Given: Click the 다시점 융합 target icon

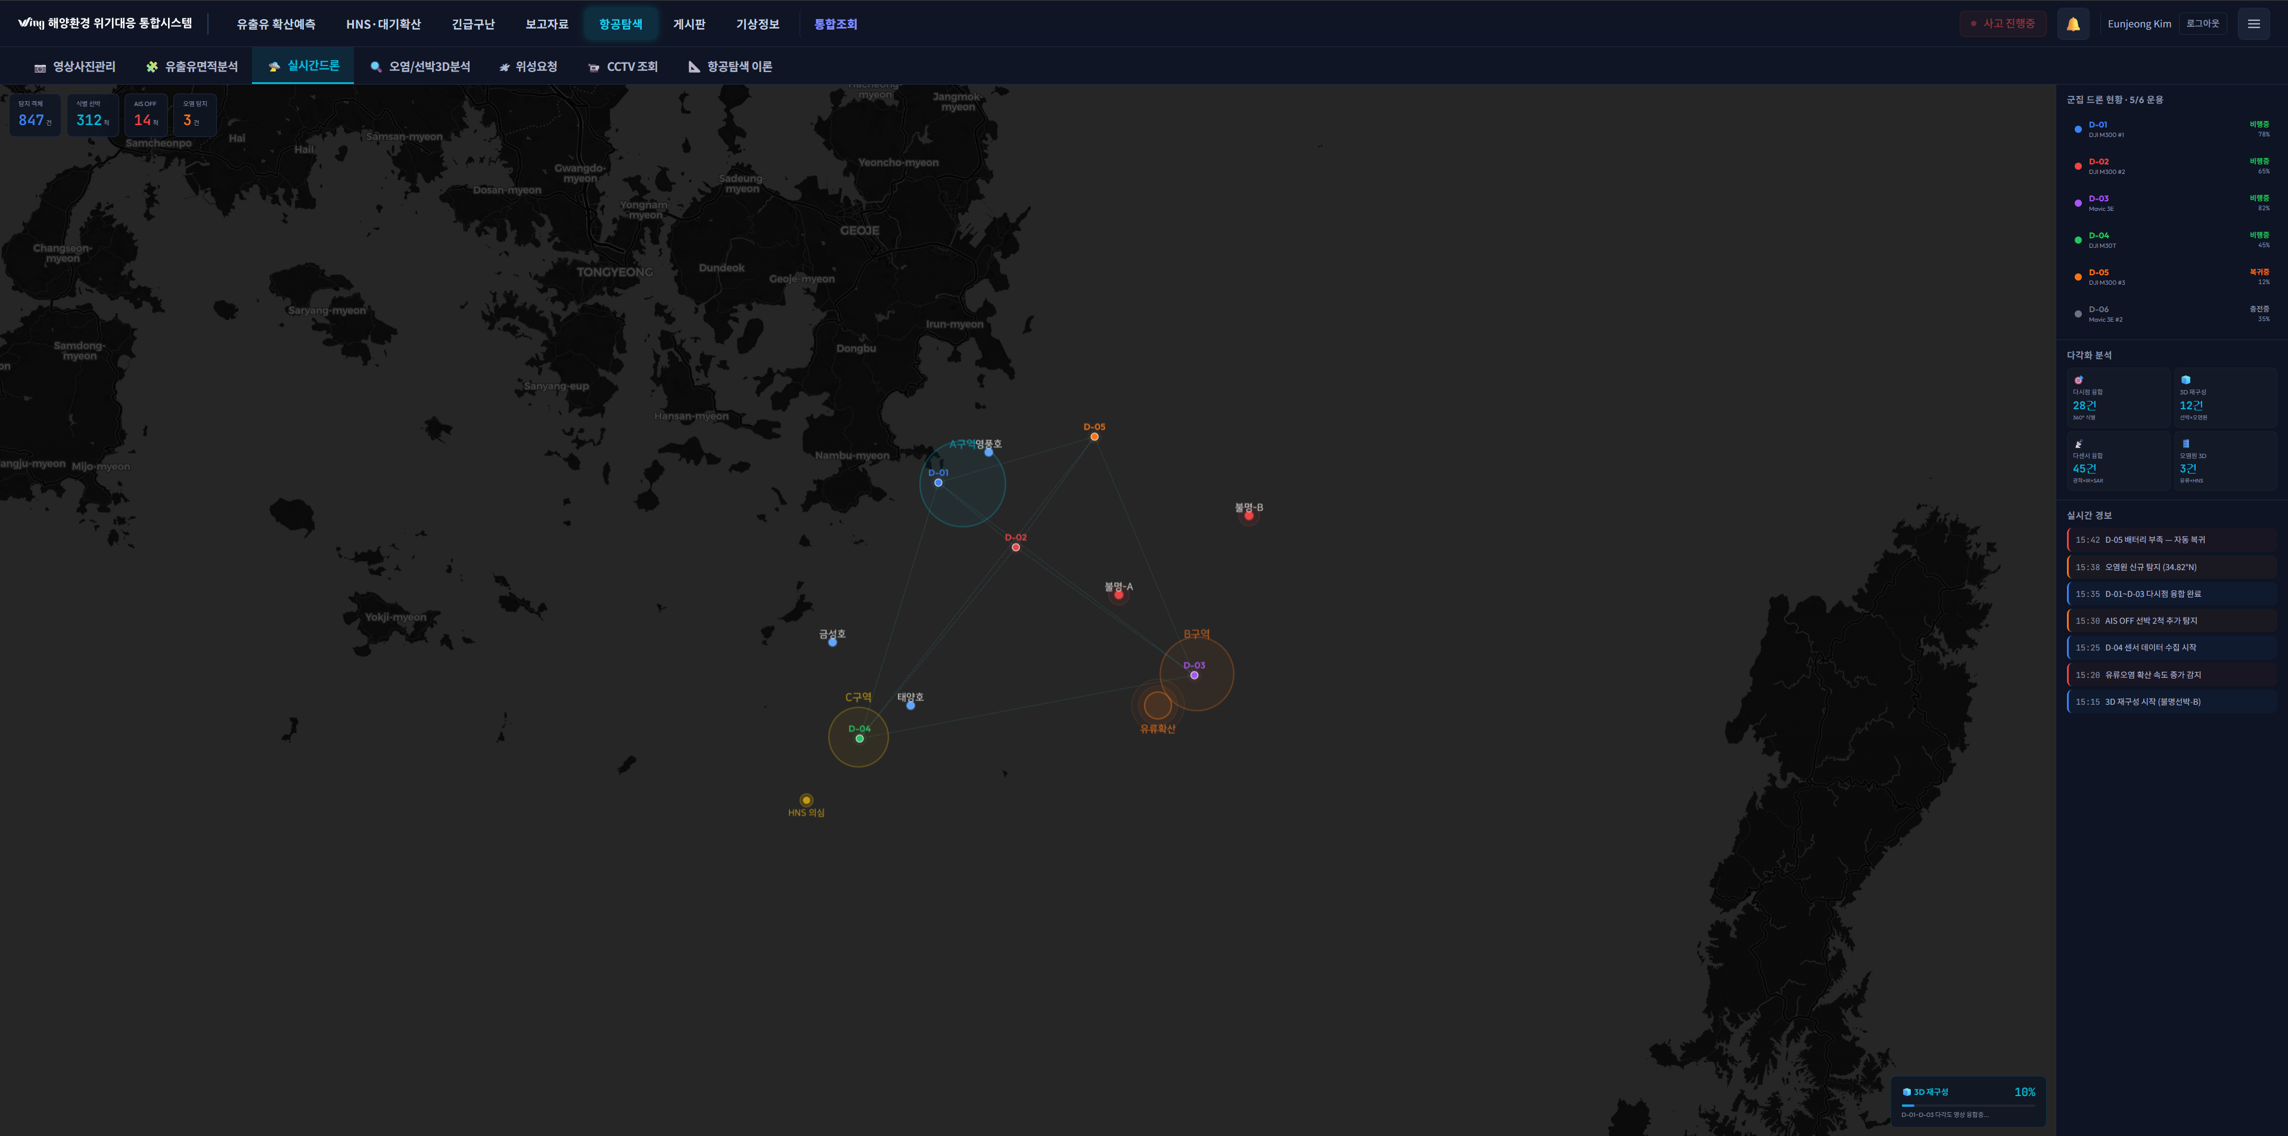Looking at the screenshot, I should 2078,380.
